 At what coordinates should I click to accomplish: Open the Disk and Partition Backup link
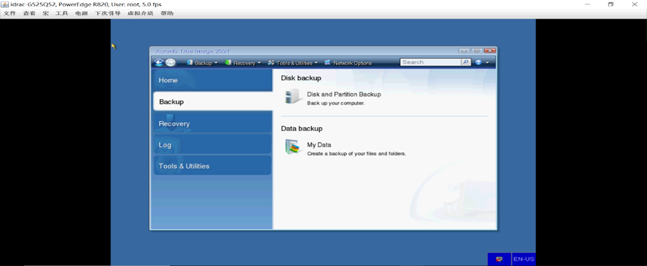343,94
